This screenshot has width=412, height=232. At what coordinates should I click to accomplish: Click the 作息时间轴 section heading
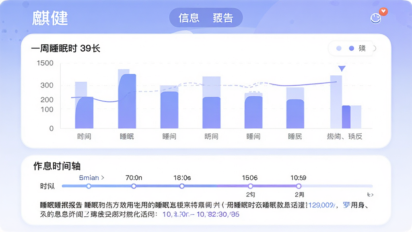point(57,166)
